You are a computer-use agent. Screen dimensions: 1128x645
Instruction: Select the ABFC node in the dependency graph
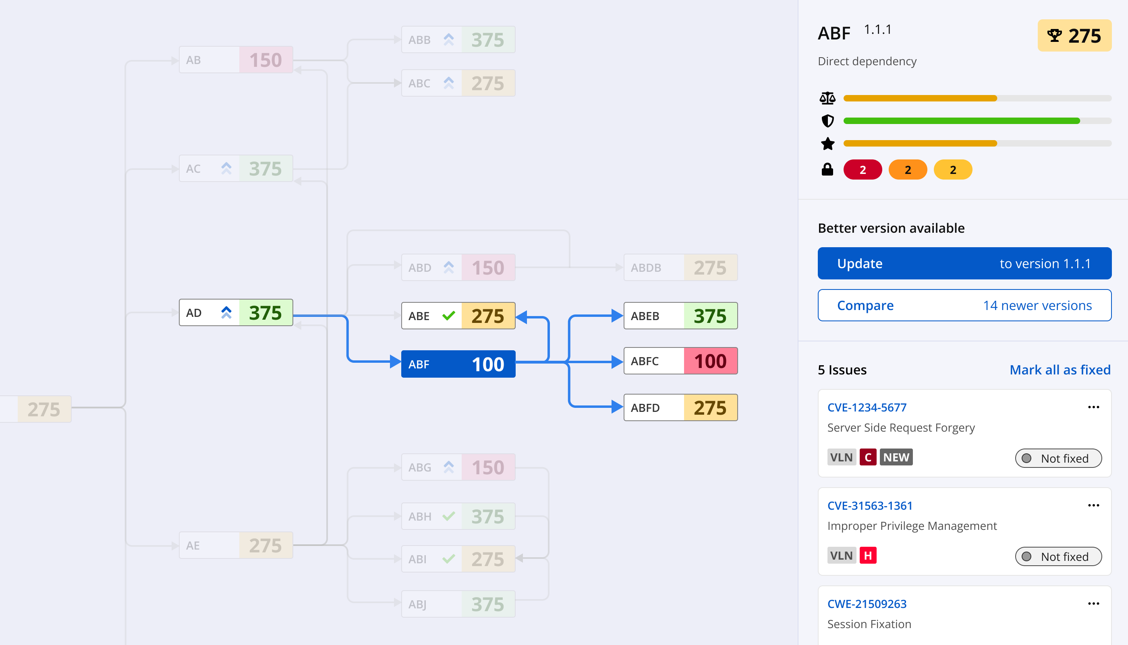click(x=680, y=361)
